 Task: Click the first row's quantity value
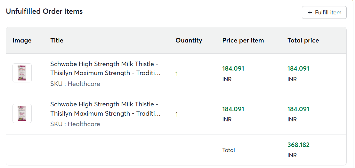point(177,74)
